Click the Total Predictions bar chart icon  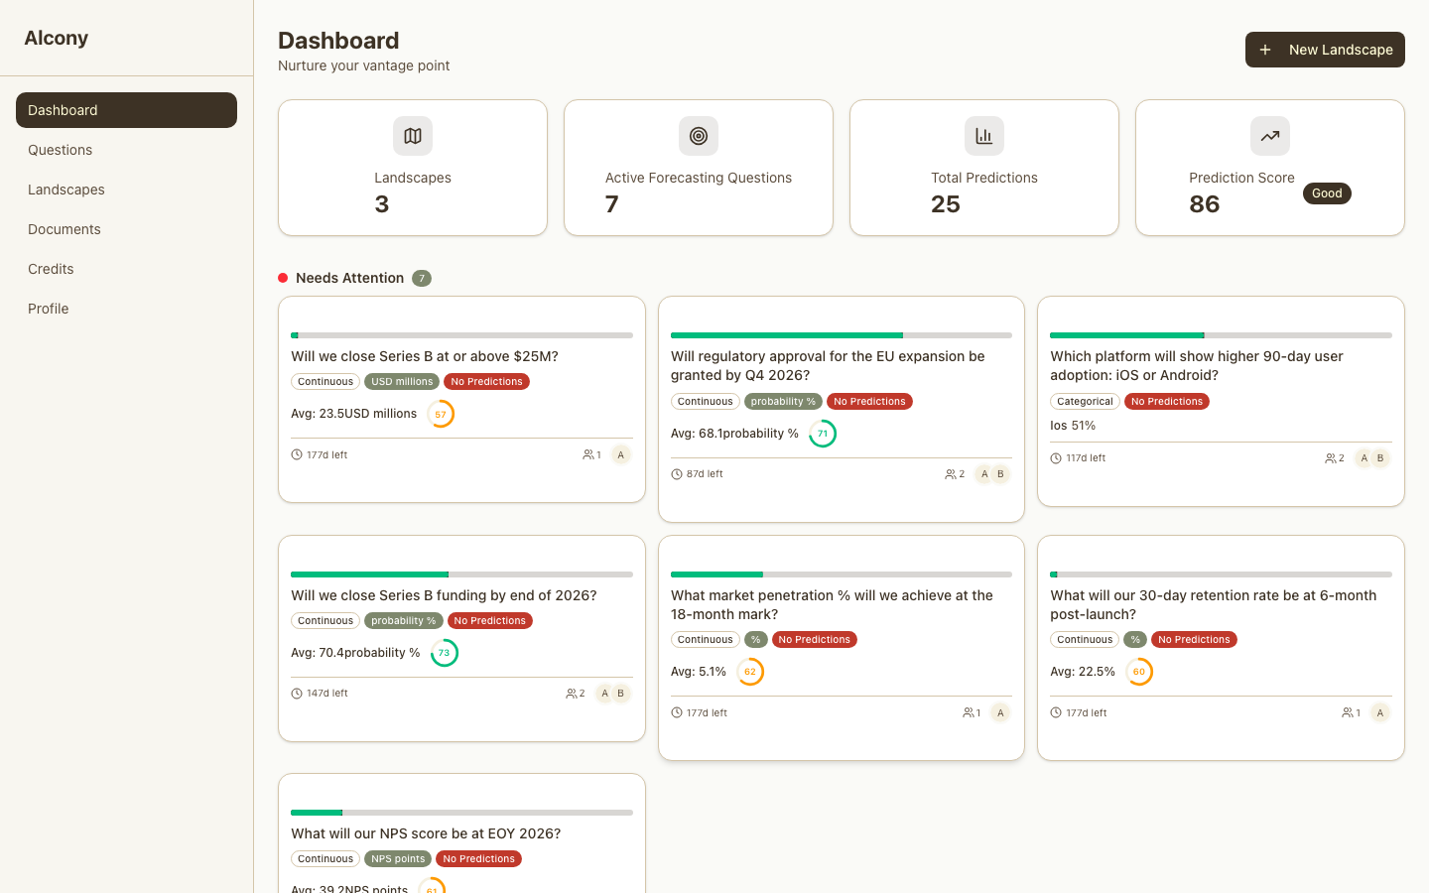click(x=984, y=136)
